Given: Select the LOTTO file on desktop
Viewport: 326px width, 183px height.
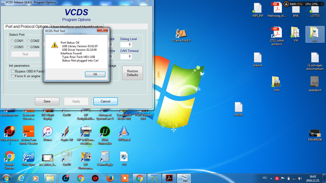Looking at the screenshot, I should click(315, 11).
